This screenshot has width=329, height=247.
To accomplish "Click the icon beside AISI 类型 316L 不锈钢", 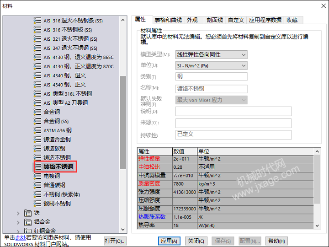I will 37,94.
